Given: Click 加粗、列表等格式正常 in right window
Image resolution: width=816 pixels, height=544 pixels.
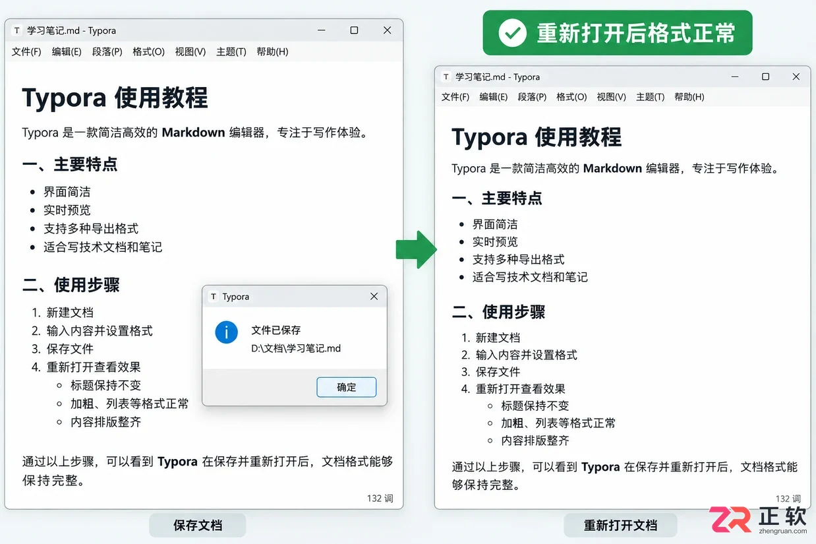Looking at the screenshot, I should pos(558,423).
